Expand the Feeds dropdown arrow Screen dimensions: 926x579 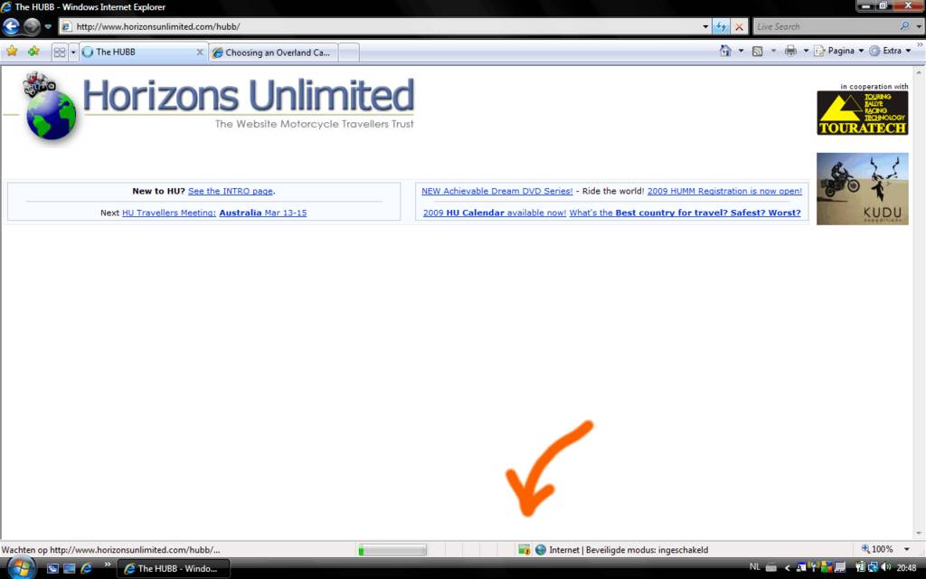click(773, 51)
